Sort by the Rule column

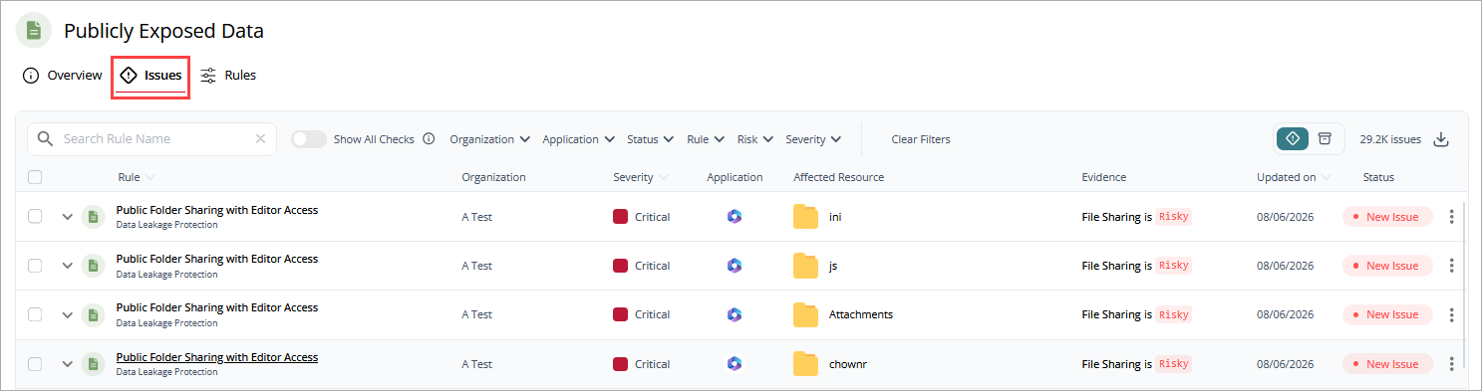137,177
